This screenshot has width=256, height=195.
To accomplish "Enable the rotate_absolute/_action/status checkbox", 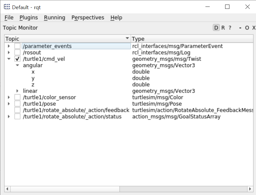I will coord(17,116).
